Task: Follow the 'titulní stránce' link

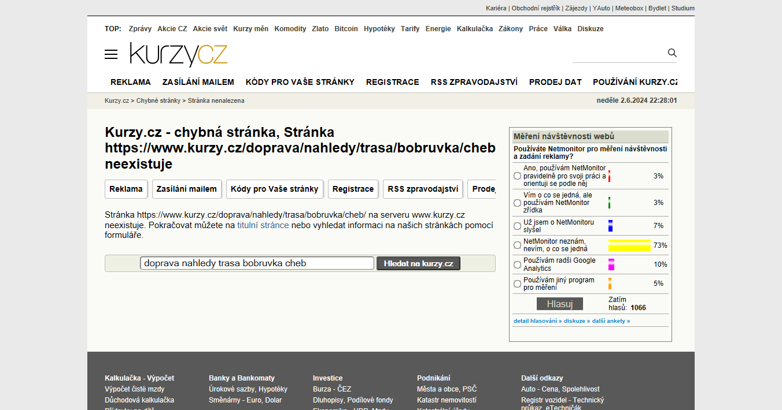Action: pos(263,225)
